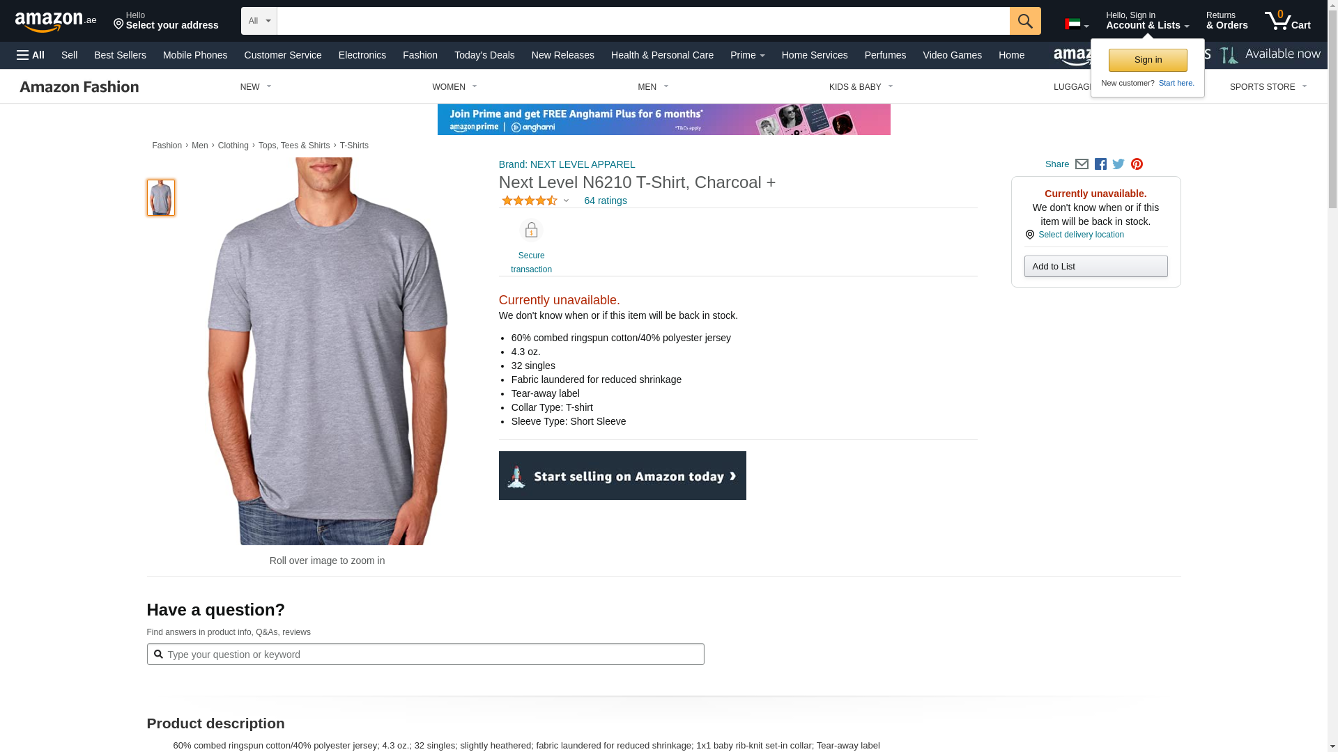Share product on Facebook icon
This screenshot has height=752, width=1338.
[1100, 164]
